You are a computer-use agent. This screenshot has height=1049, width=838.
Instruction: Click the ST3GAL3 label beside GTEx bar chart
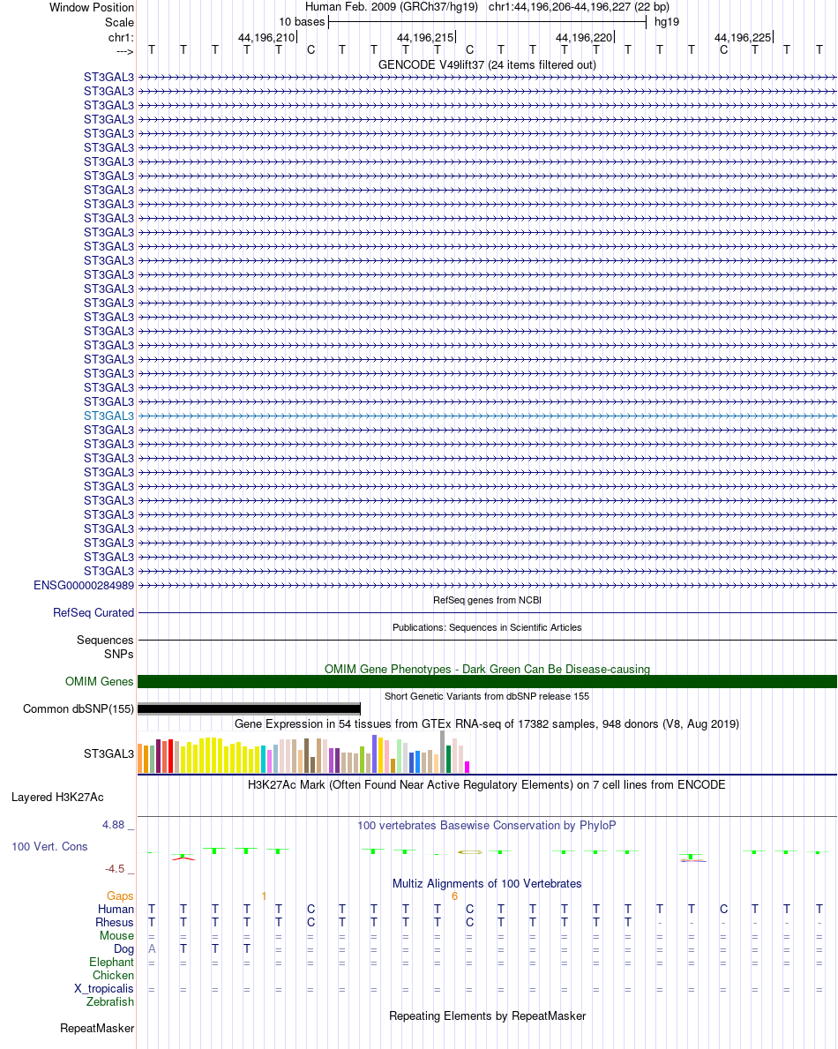[108, 754]
